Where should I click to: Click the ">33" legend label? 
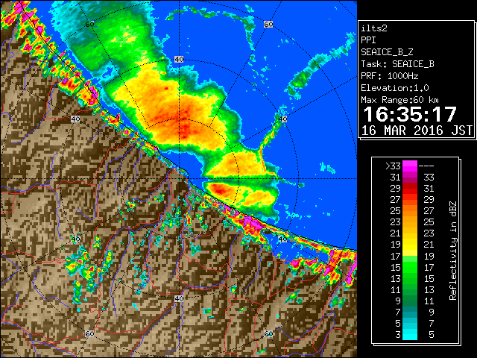[393, 166]
